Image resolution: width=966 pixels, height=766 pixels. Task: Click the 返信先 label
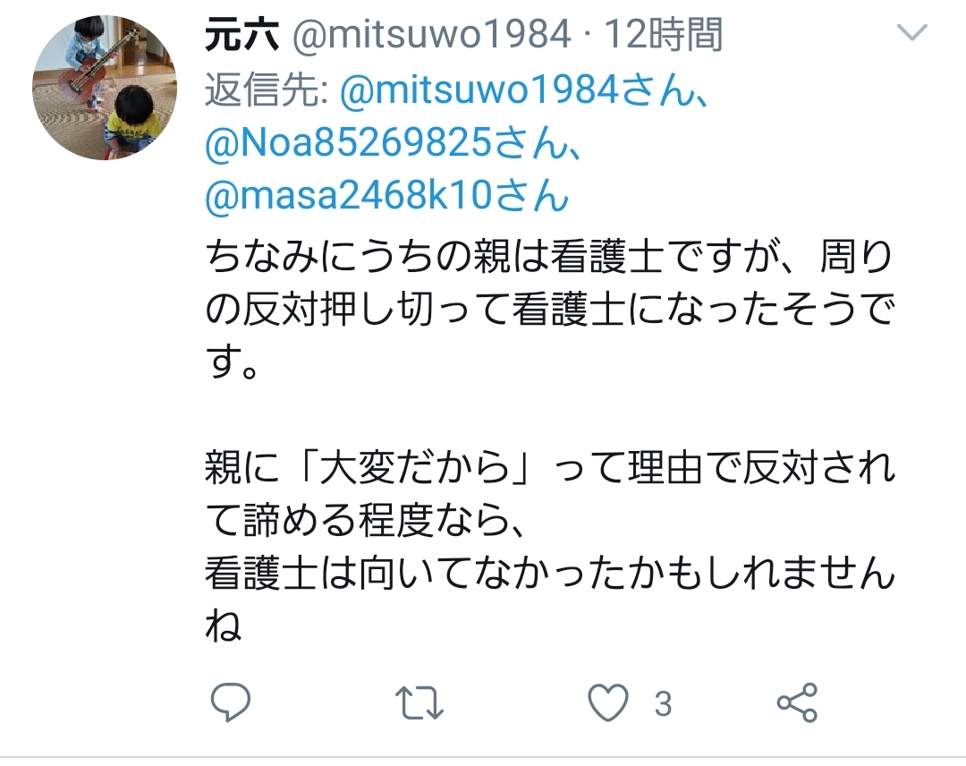point(267,90)
